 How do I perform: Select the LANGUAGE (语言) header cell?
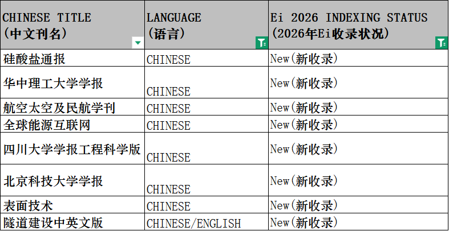click(x=207, y=25)
